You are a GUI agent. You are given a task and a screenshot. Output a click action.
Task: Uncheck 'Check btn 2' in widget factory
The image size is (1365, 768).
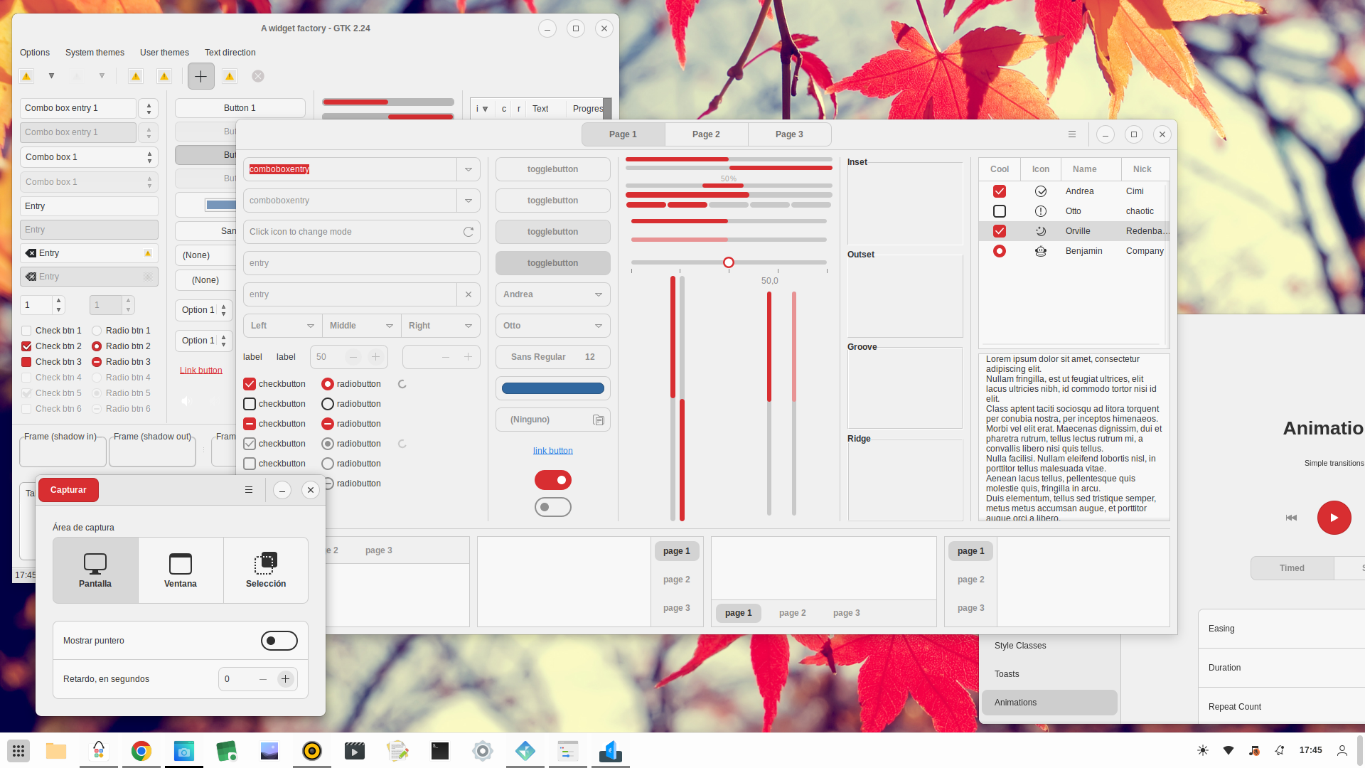click(26, 346)
